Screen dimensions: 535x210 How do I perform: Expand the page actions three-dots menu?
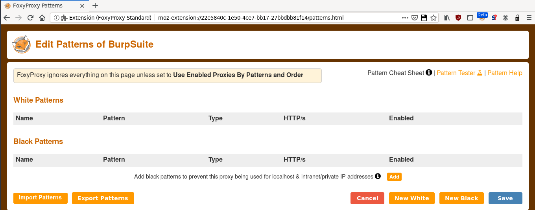click(x=405, y=18)
